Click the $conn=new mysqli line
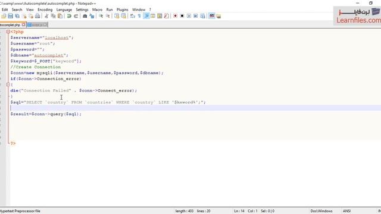Image resolution: width=381 pixels, height=214 pixels. 87,73
